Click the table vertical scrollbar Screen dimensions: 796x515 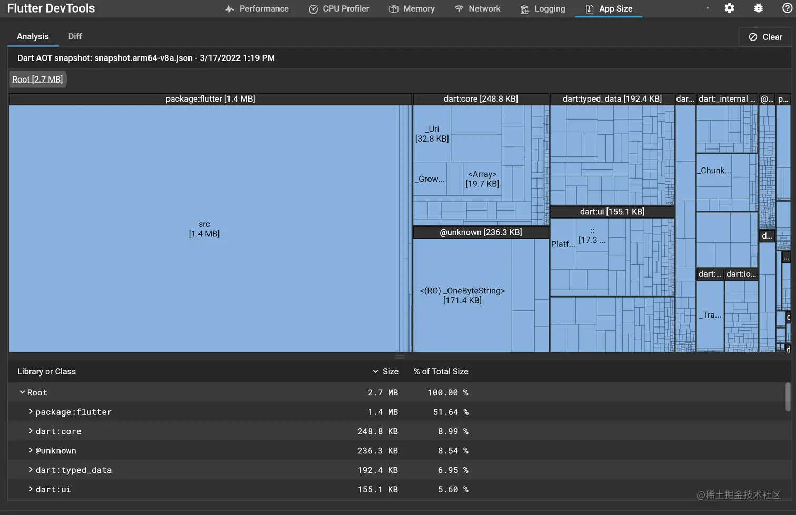(x=788, y=397)
